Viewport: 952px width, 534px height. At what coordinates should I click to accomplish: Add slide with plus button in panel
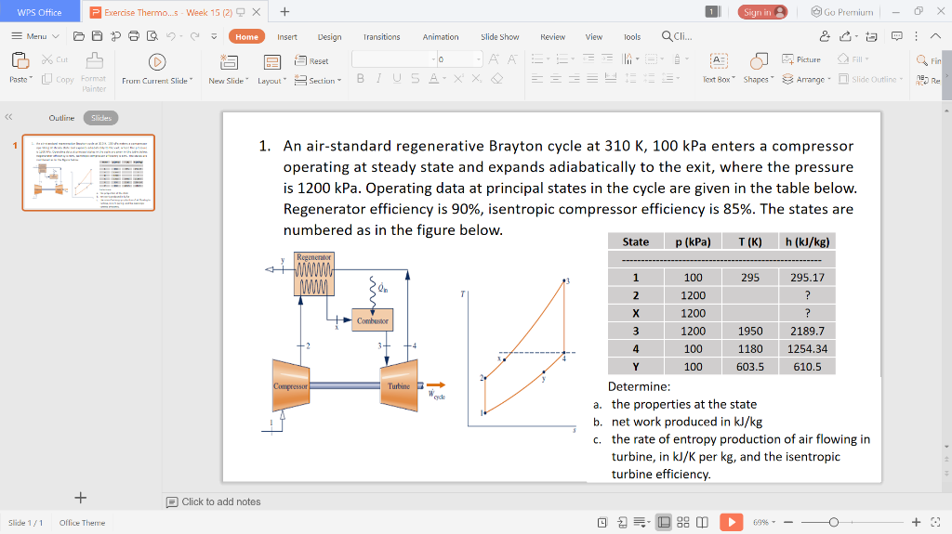(80, 498)
